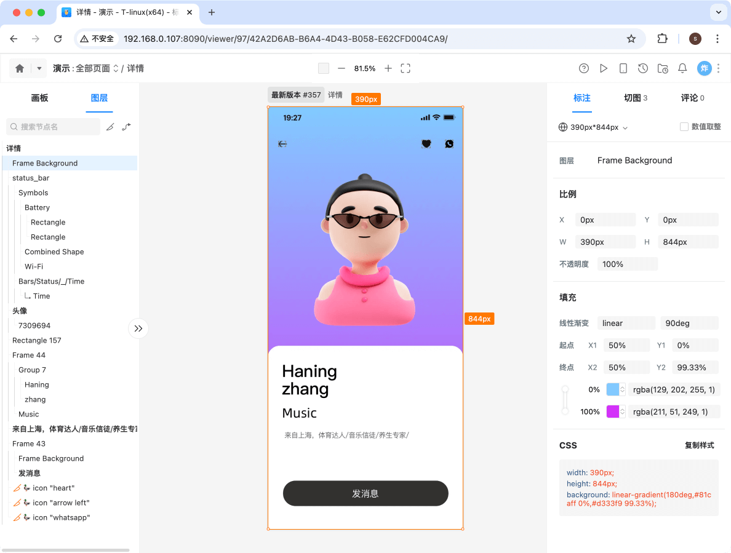The image size is (731, 553).
Task: Switch to the 画板 tab
Action: click(39, 98)
